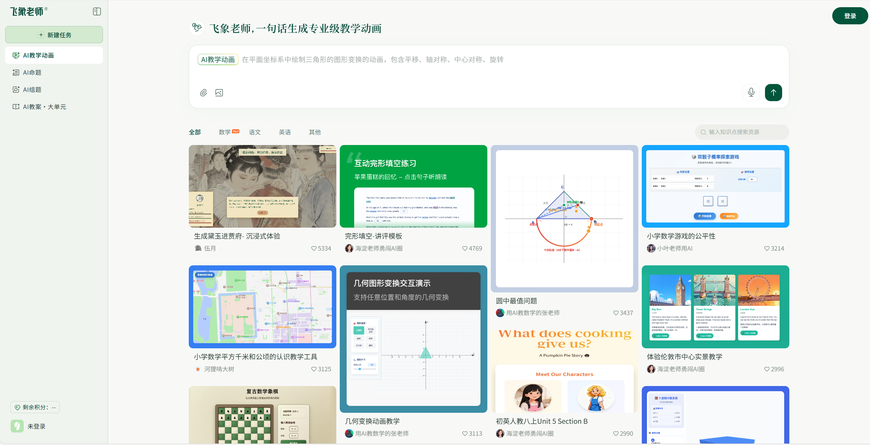Screen dimensions: 870x445
Task: Click the title 体验伦敦市中心实景教学
Action: [685, 357]
